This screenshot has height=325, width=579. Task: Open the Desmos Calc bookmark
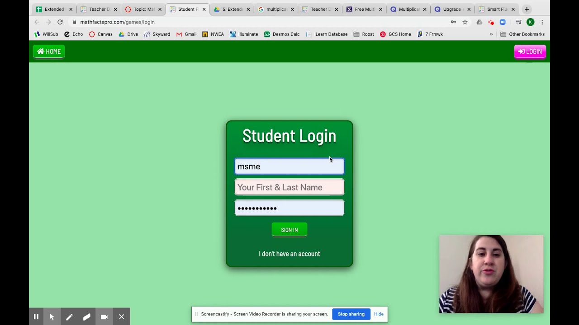282,34
